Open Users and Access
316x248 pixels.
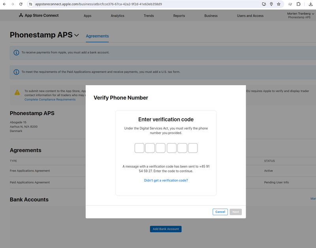click(x=250, y=16)
